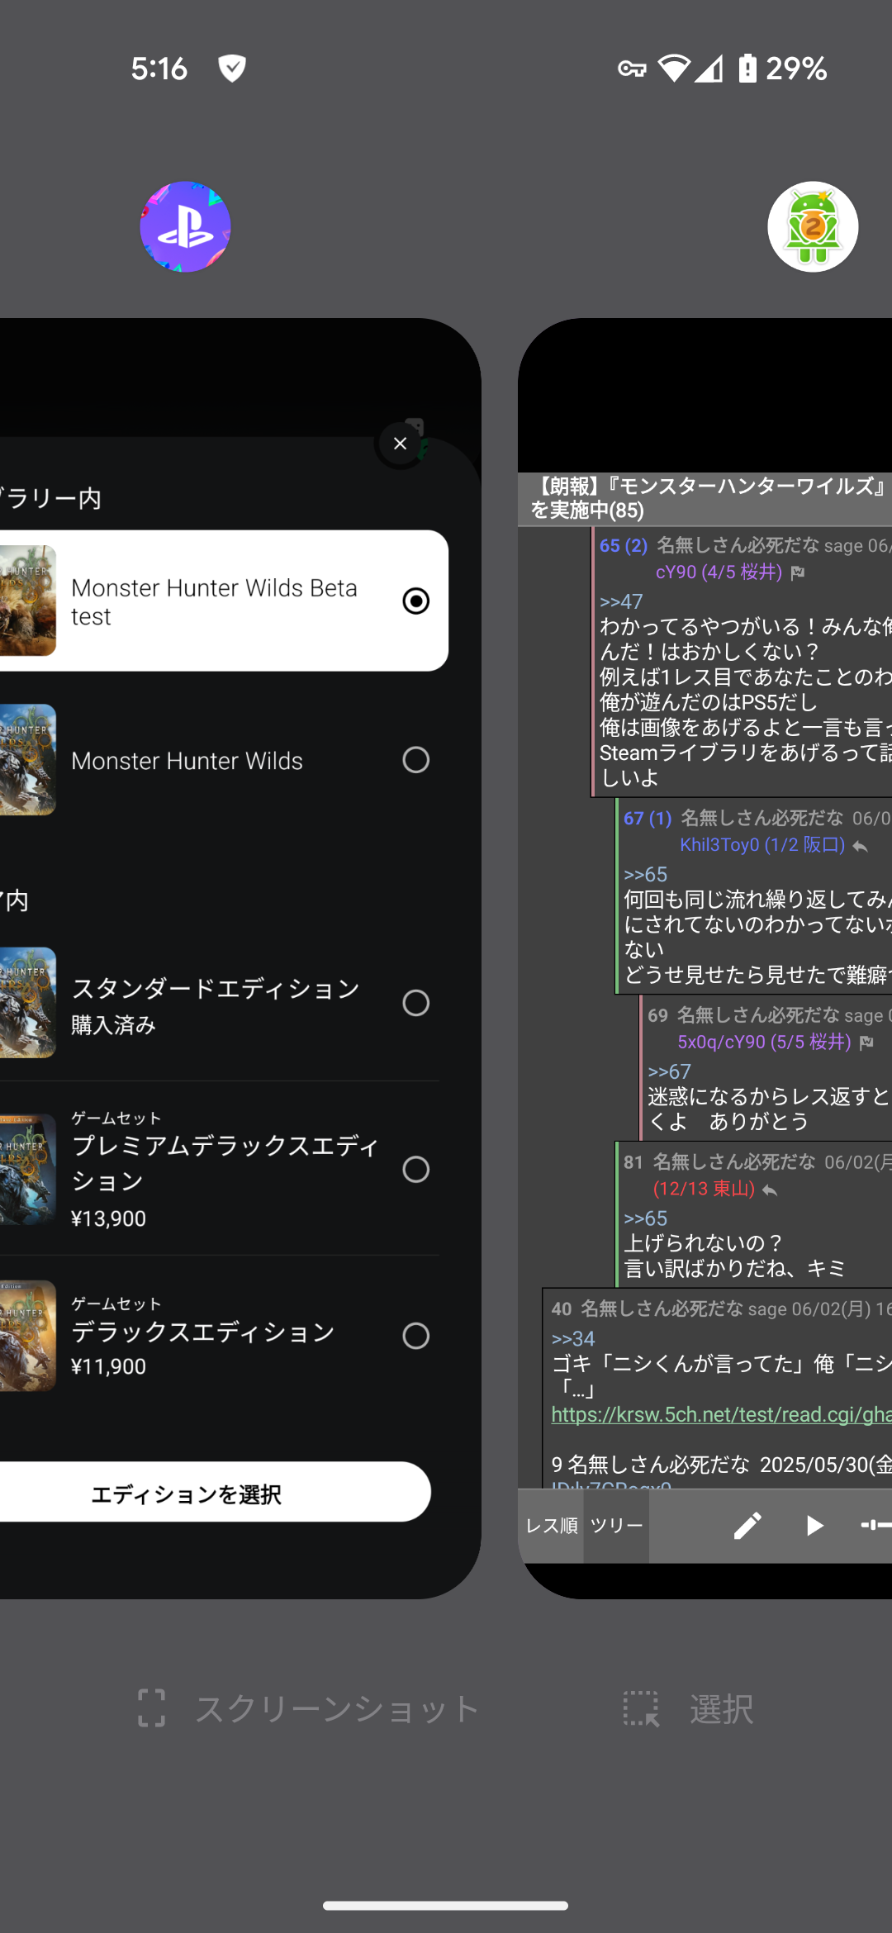Tap the 2chMate app icon
The width and height of the screenshot is (892, 1933).
coord(813,227)
